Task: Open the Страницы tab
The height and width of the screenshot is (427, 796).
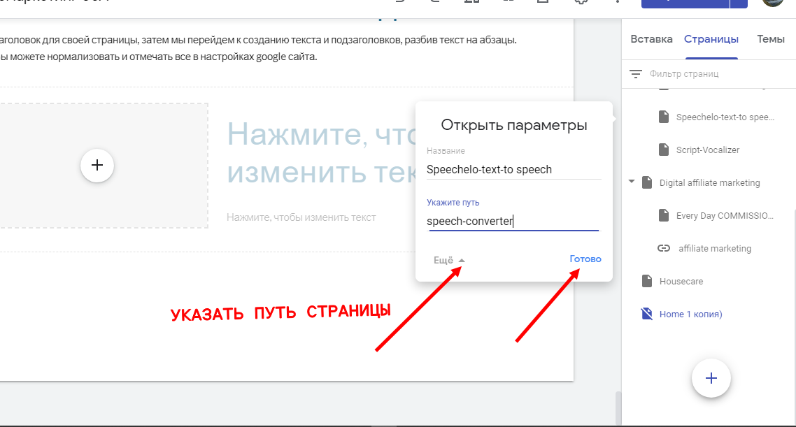Action: click(711, 39)
